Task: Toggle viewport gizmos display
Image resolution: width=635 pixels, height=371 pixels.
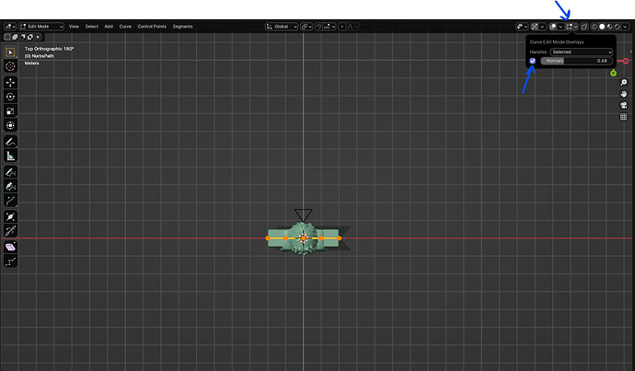Action: 535,27
